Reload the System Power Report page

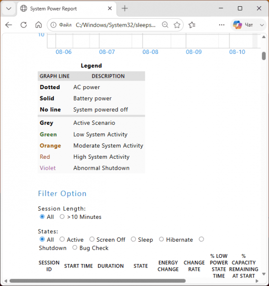click(23, 25)
